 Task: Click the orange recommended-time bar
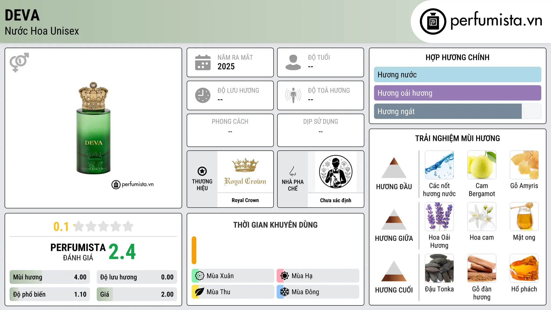point(194,250)
